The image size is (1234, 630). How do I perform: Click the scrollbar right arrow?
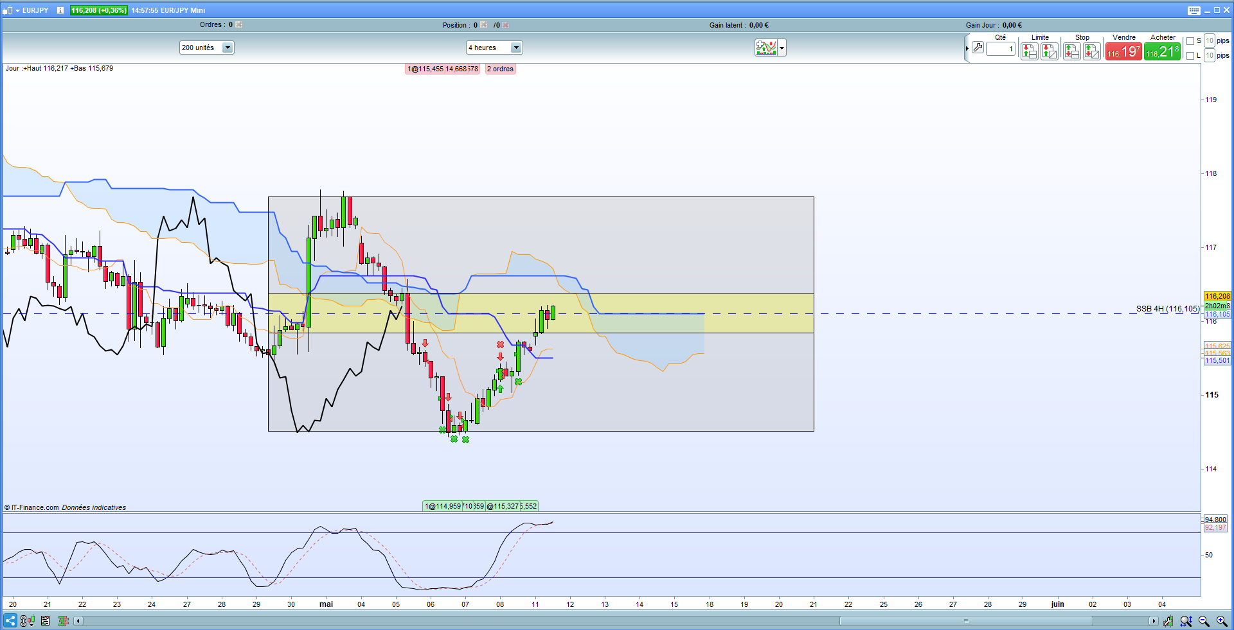pyautogui.click(x=1154, y=621)
